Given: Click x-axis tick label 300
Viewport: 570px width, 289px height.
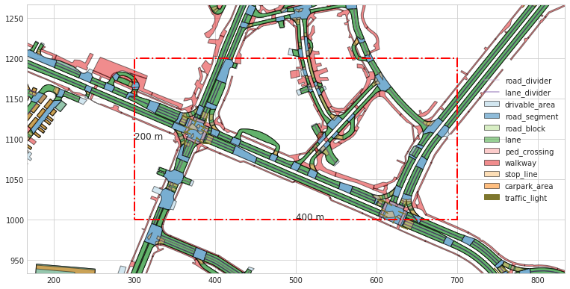Looking at the screenshot, I should coord(134,280).
